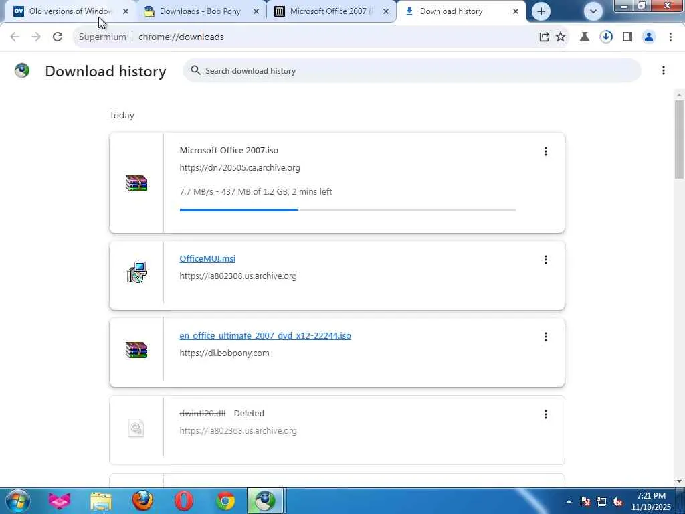Image resolution: width=685 pixels, height=514 pixels.
Task: Show hidden system tray icons
Action: click(x=569, y=501)
